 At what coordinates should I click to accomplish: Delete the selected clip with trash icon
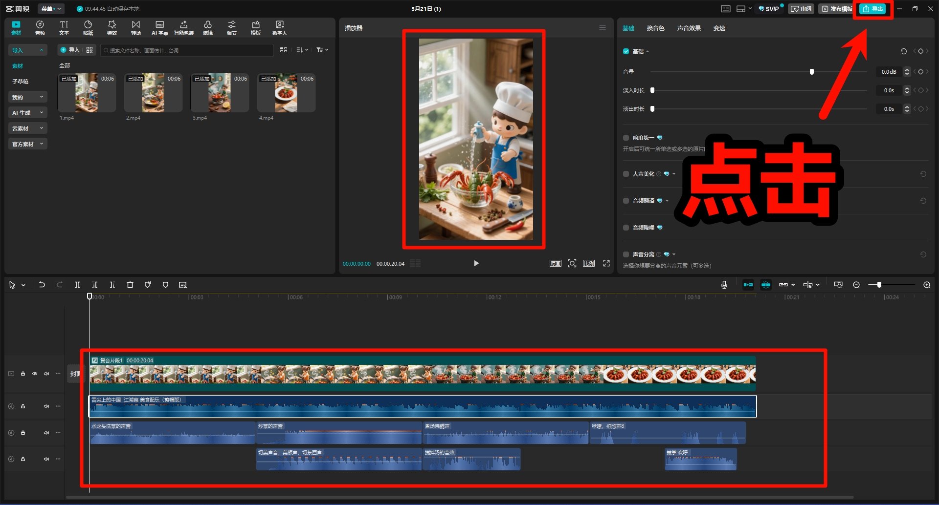tap(130, 285)
